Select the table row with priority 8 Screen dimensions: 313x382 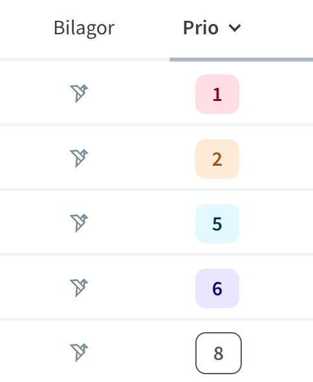click(156, 352)
